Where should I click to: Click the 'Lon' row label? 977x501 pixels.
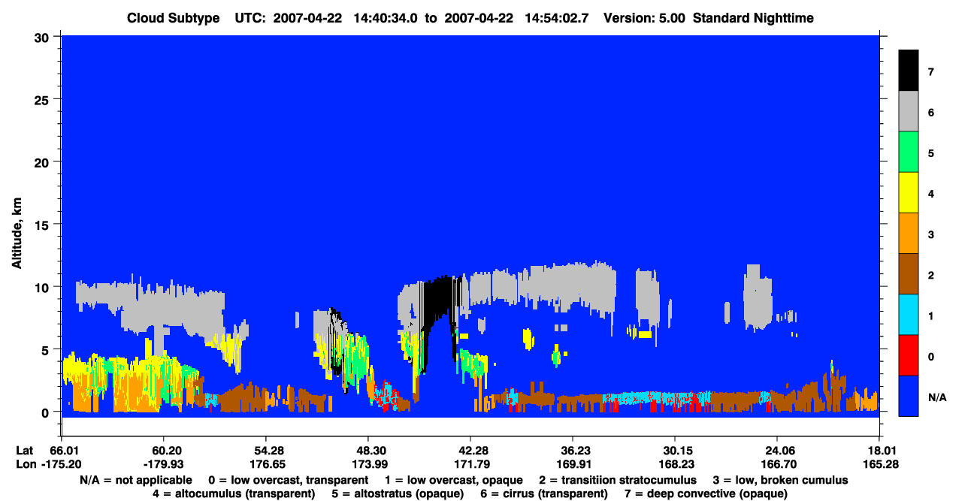point(25,464)
